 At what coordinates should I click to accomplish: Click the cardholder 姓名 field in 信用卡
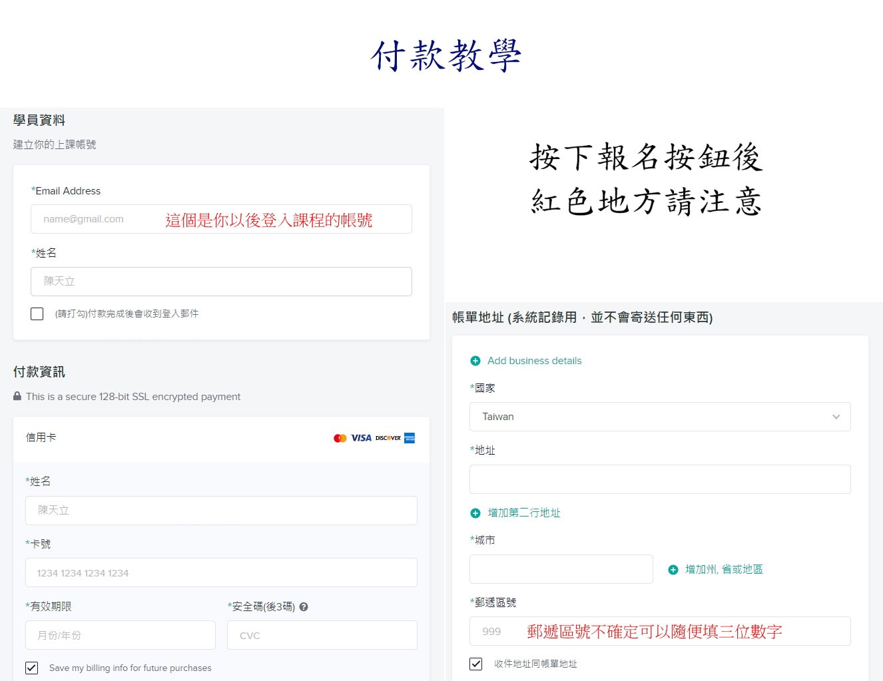[221, 511]
